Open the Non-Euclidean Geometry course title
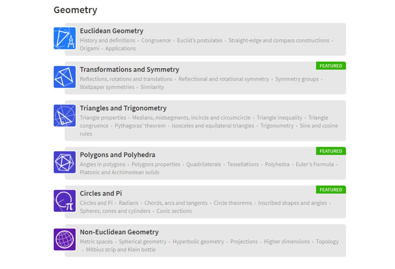Image resolution: width=395 pixels, height=269 pixels. pos(119,232)
